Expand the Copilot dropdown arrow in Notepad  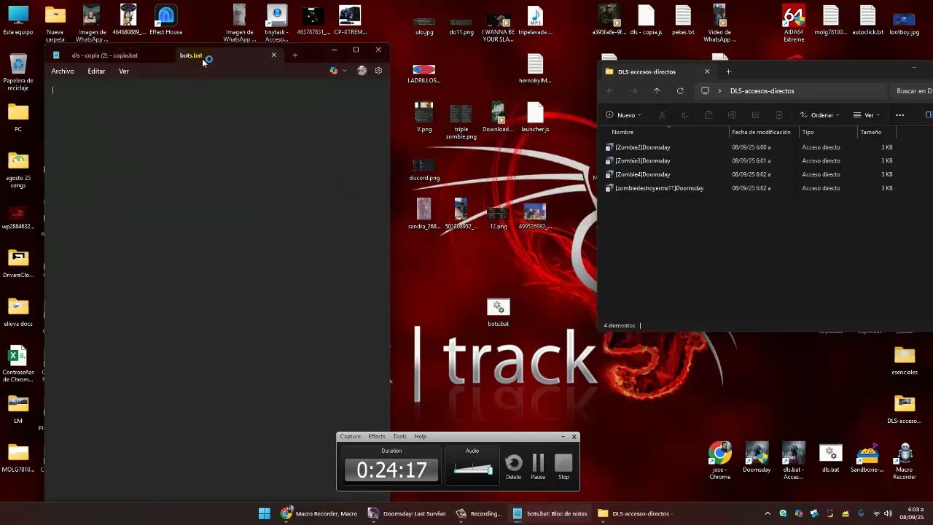click(344, 71)
